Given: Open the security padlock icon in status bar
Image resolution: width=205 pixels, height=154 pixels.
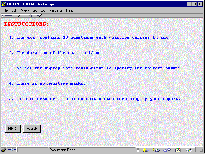Looking at the screenshot, I should [4, 150].
